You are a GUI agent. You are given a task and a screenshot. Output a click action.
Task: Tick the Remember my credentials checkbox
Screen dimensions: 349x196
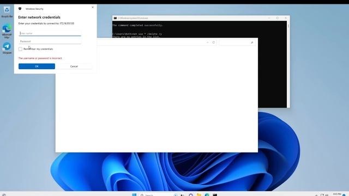pos(21,49)
